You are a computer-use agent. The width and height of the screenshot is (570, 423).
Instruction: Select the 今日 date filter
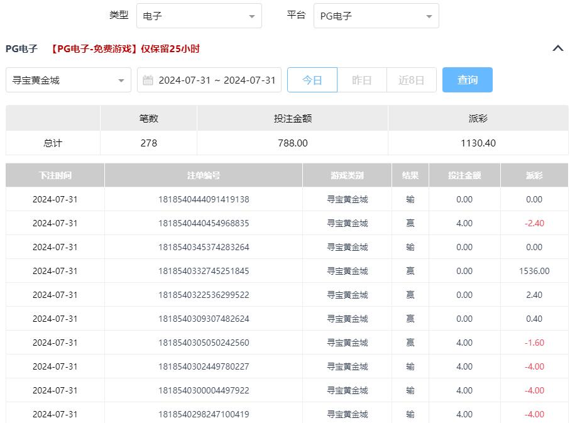click(x=312, y=80)
